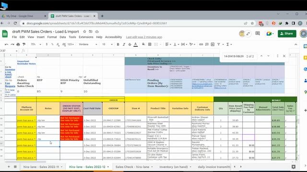
Task: Open the Tools menu
Action: tap(72, 37)
